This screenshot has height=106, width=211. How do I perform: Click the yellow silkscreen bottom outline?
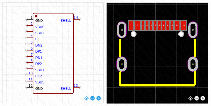(158, 85)
